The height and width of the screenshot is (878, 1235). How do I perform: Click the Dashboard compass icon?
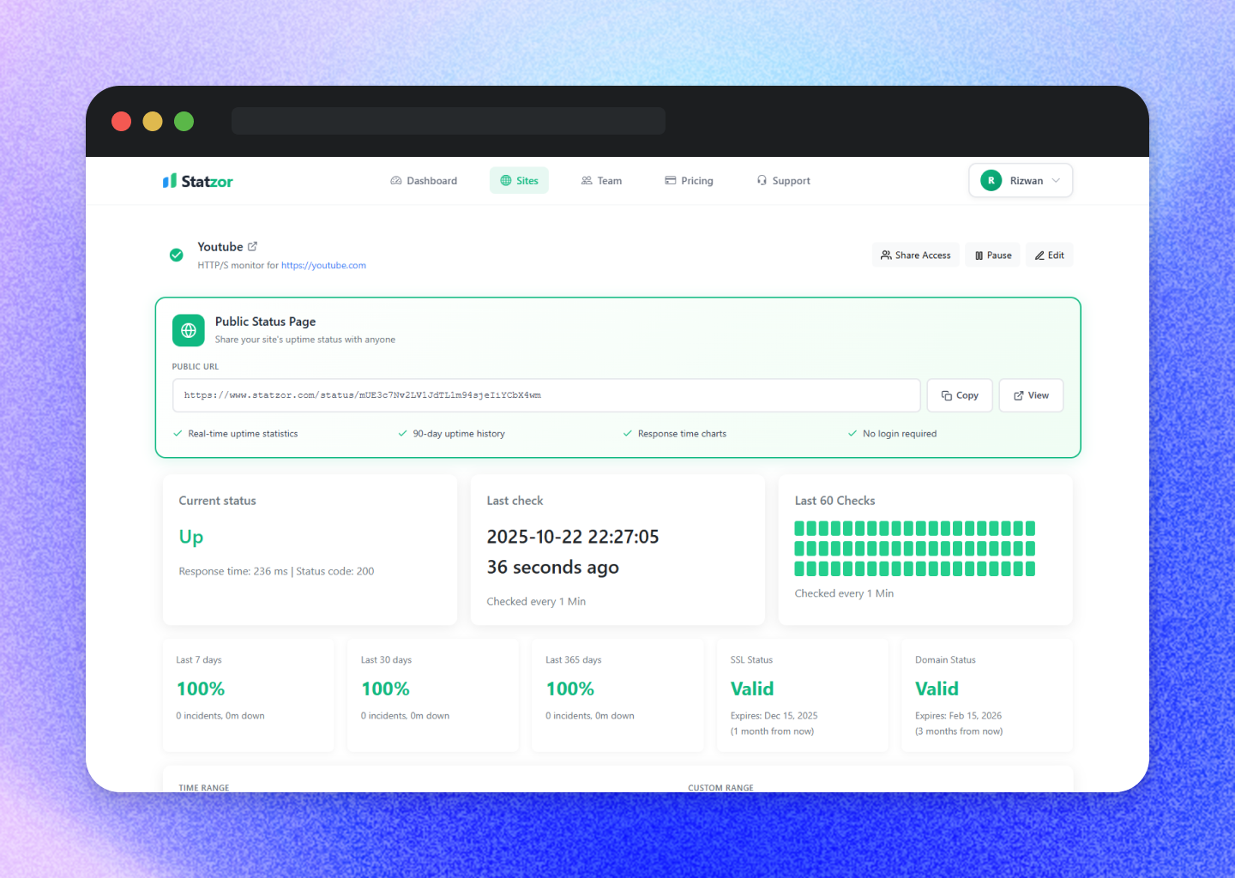[396, 180]
